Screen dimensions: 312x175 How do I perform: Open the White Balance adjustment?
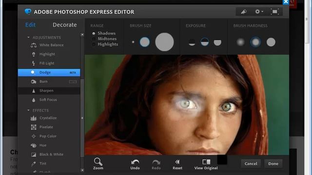[49, 45]
